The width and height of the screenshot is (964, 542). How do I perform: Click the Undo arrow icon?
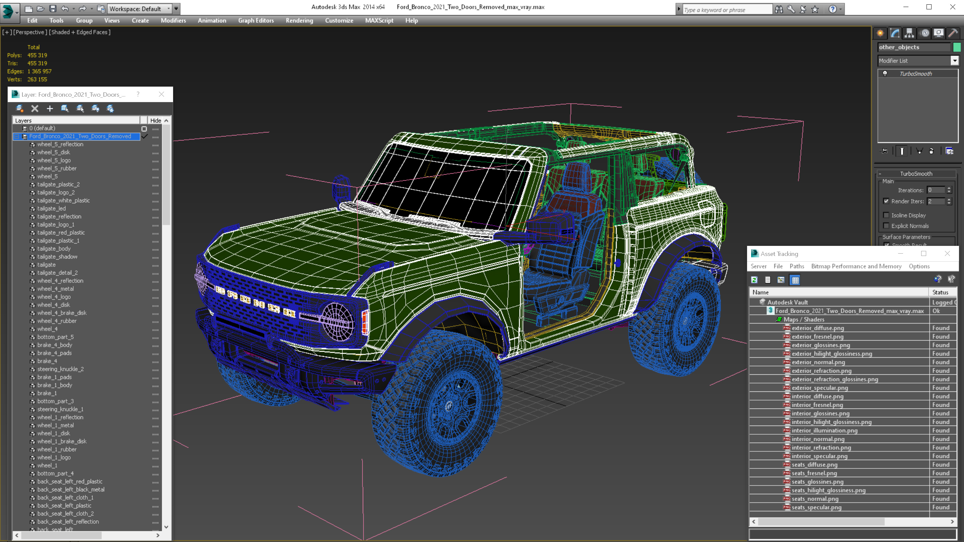point(65,9)
